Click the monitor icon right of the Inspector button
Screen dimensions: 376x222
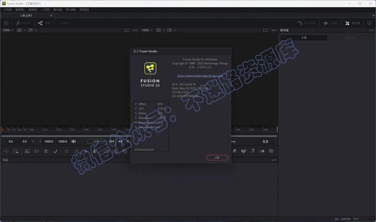pyautogui.click(x=369, y=23)
